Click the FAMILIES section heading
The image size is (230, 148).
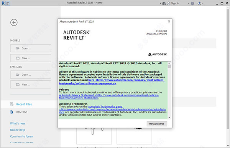(x=16, y=67)
